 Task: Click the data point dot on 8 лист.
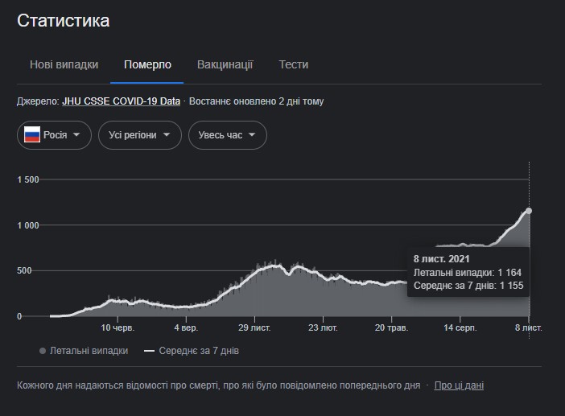[529, 211]
